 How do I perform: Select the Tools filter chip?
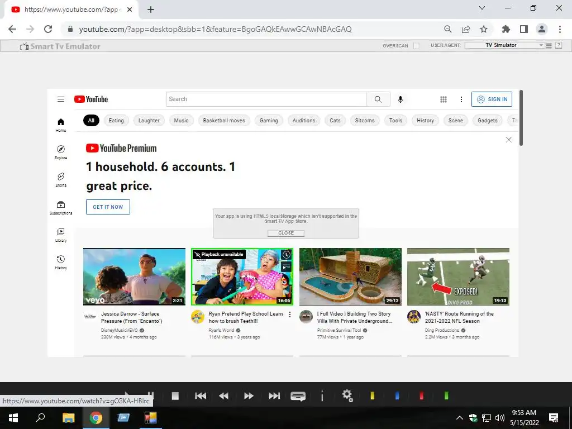pos(395,121)
